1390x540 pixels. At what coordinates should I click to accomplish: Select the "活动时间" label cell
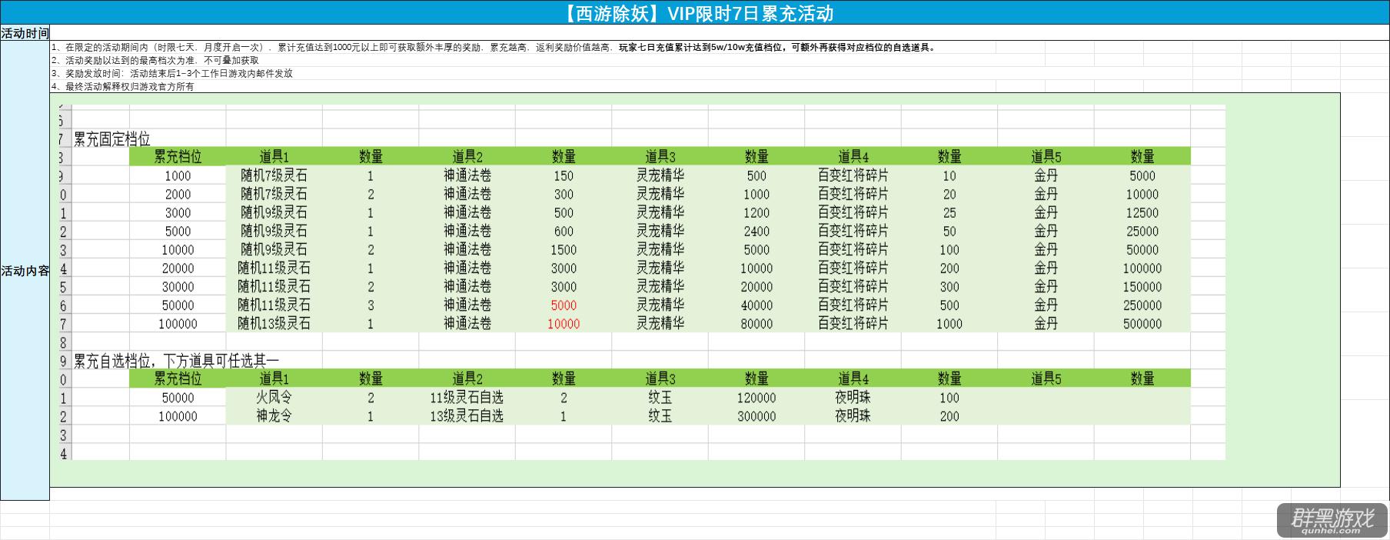25,33
